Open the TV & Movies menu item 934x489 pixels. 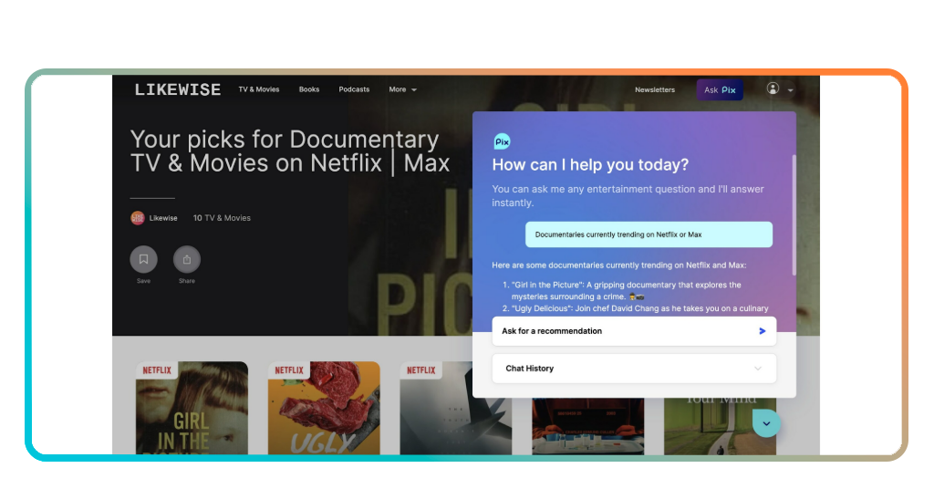point(259,89)
